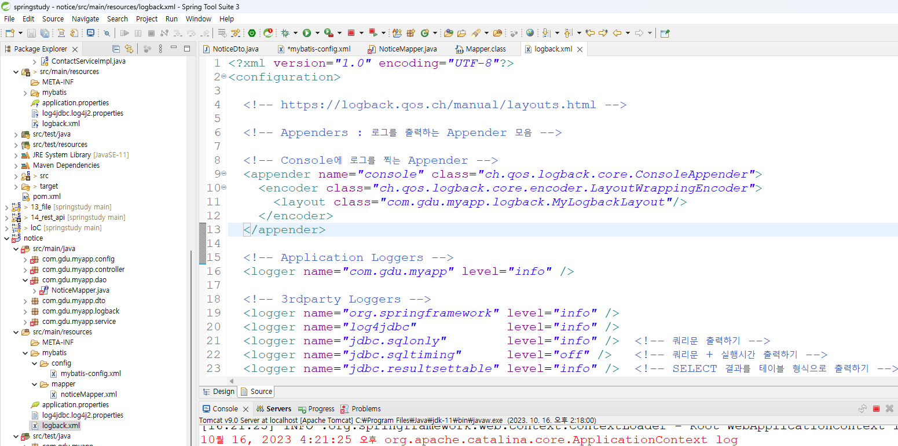Select pom.xml in Package Explorer
This screenshot has width=898, height=446.
47,197
